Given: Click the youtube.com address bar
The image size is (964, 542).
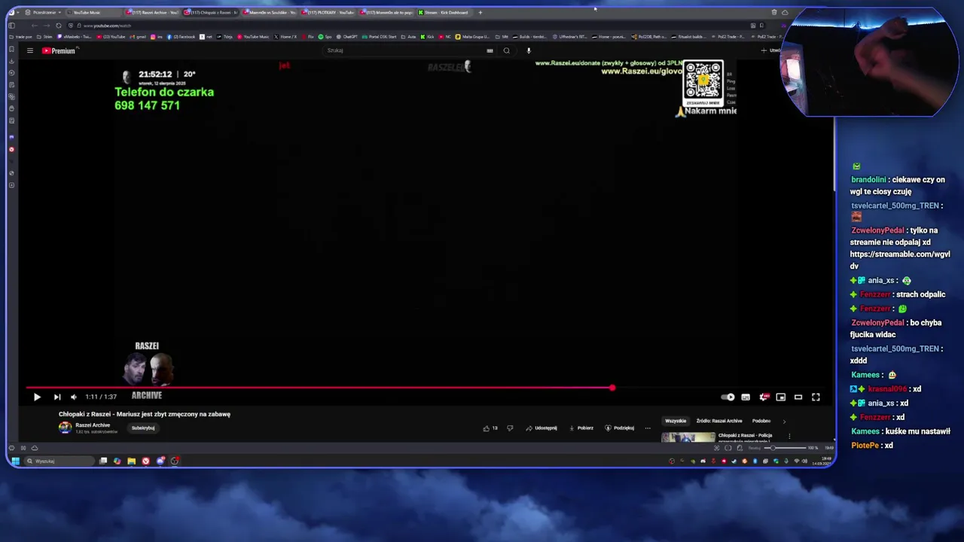Looking at the screenshot, I should tap(414, 26).
